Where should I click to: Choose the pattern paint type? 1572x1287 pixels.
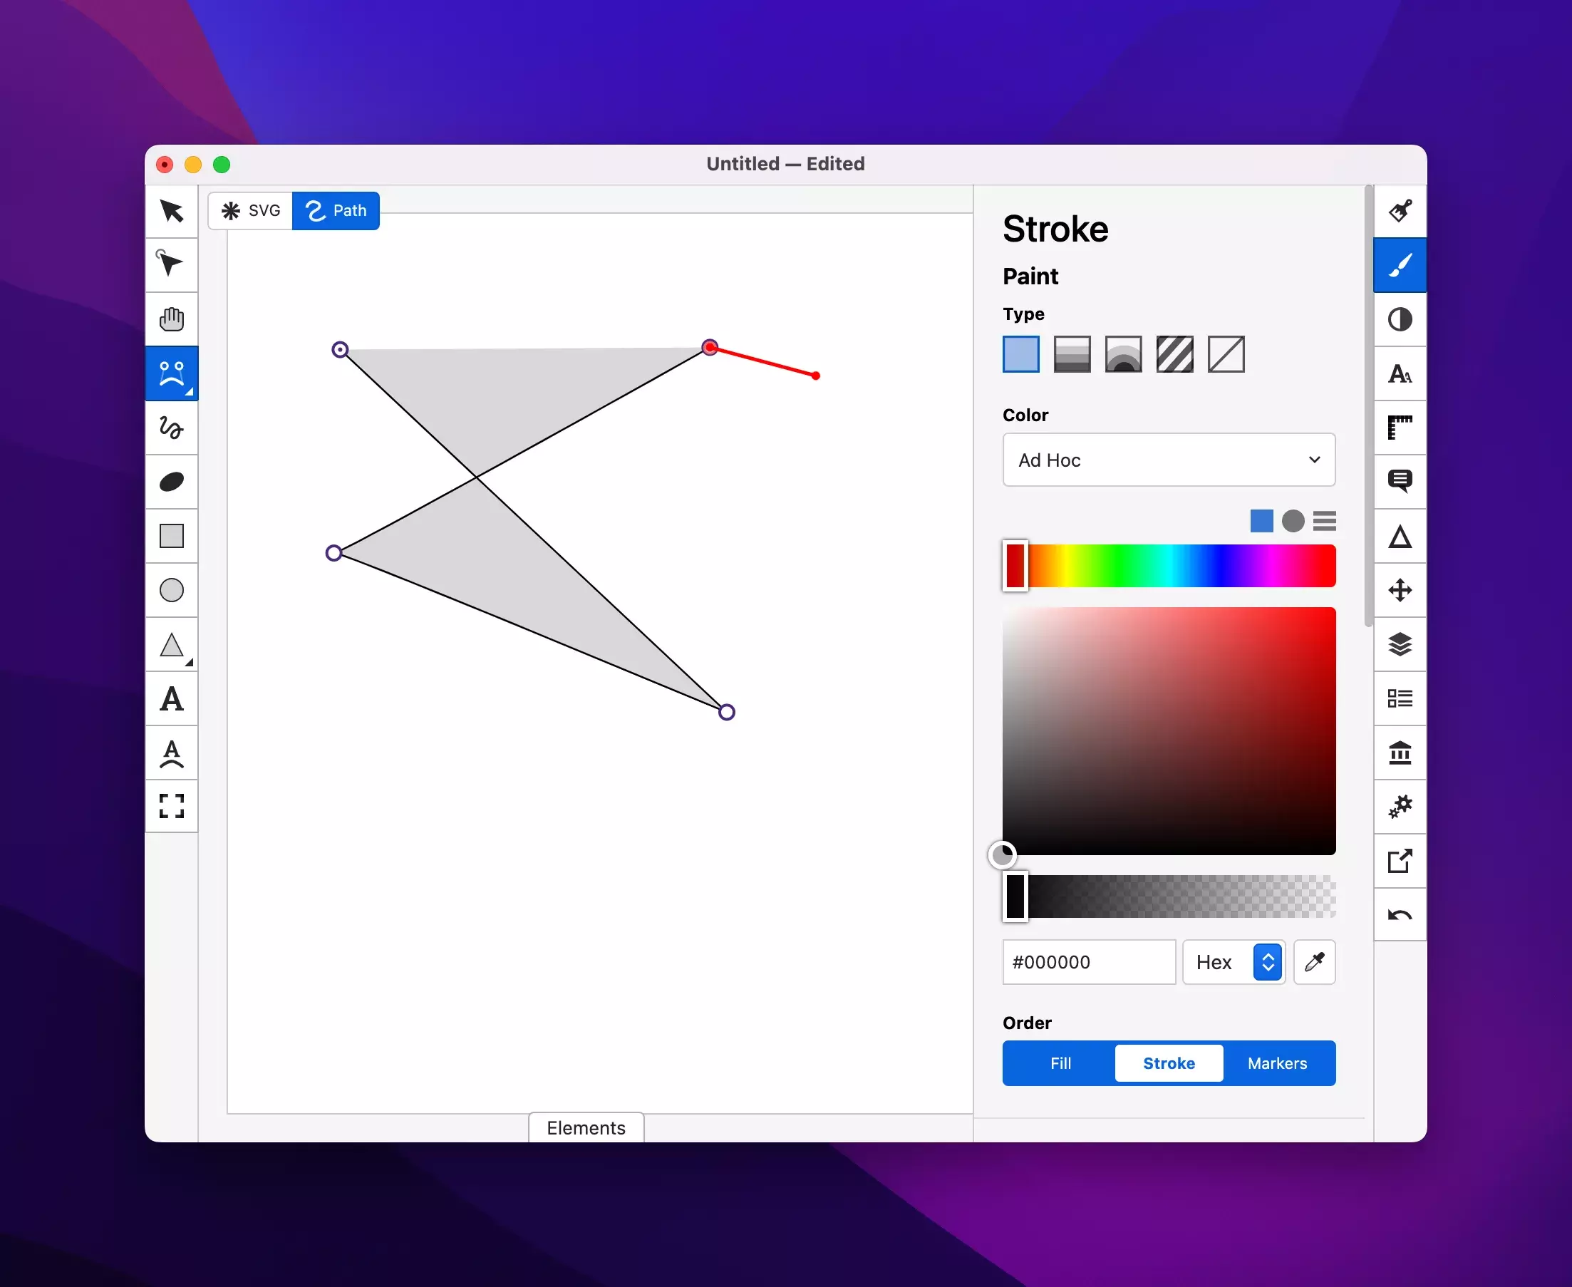(1174, 354)
